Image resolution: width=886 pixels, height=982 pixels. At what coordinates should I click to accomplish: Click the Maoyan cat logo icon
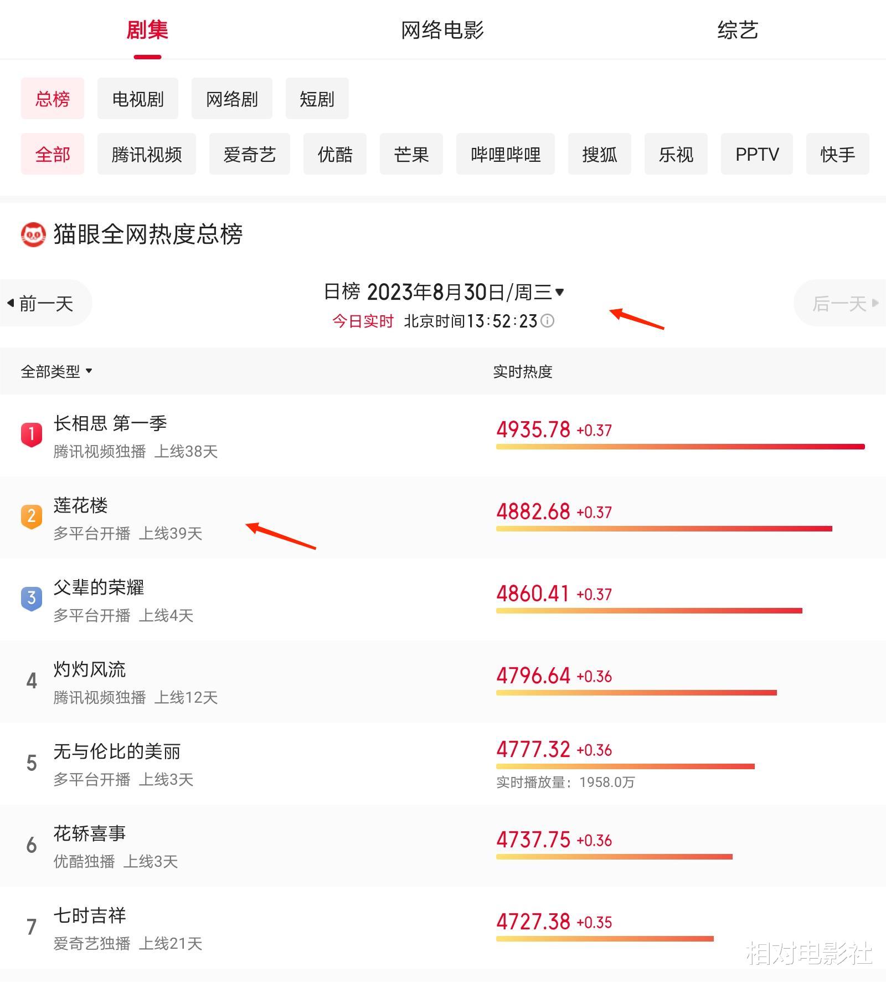tap(33, 234)
